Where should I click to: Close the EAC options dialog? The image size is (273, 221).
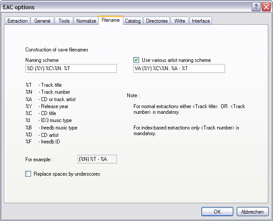(x=266, y=7)
